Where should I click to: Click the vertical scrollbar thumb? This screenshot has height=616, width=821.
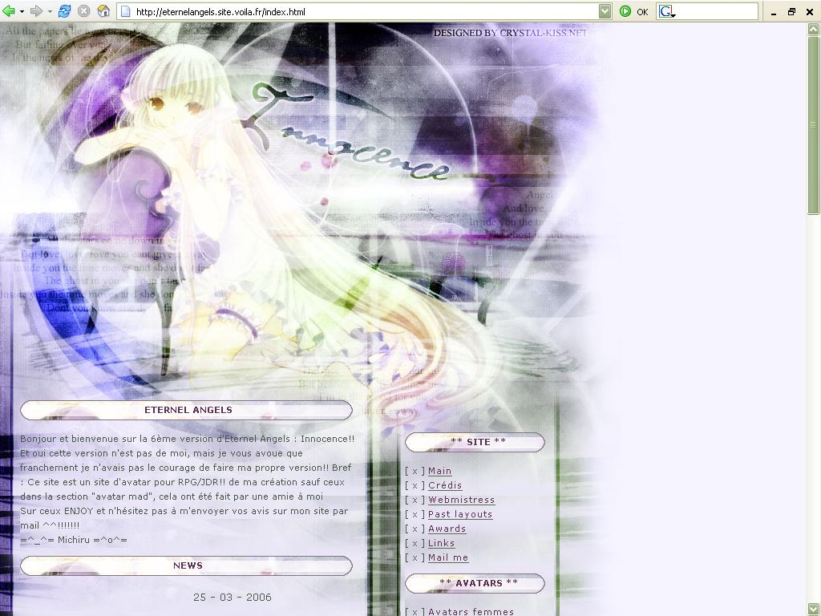coord(813,124)
